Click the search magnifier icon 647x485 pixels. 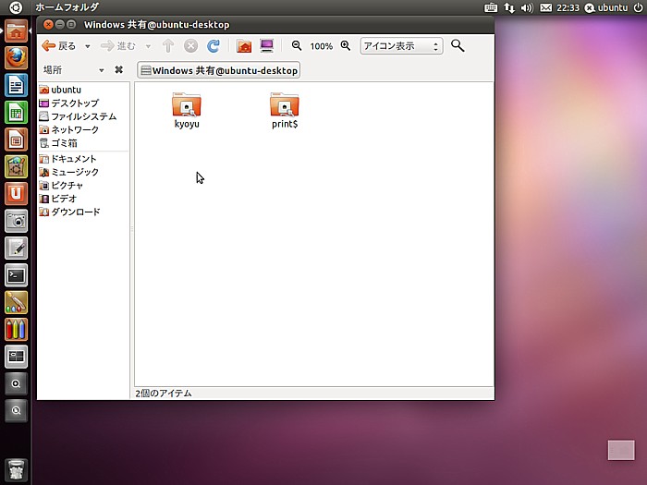coord(458,46)
